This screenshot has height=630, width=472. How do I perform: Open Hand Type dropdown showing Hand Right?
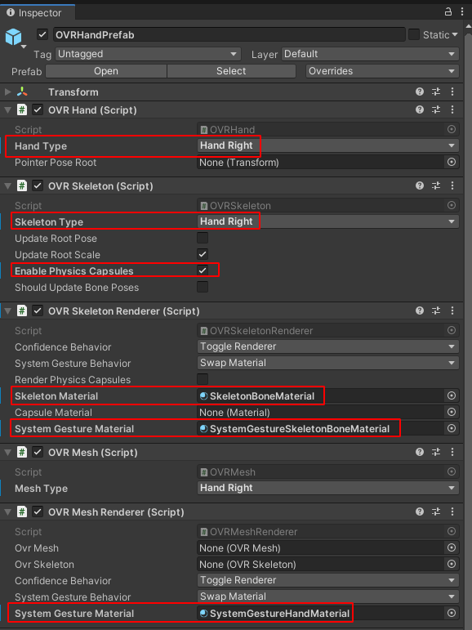[327, 145]
